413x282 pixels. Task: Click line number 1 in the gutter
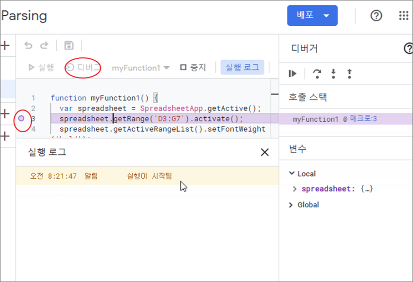pos(33,98)
